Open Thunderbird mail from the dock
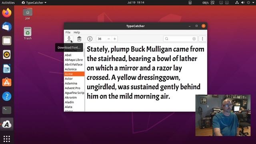 point(7,27)
